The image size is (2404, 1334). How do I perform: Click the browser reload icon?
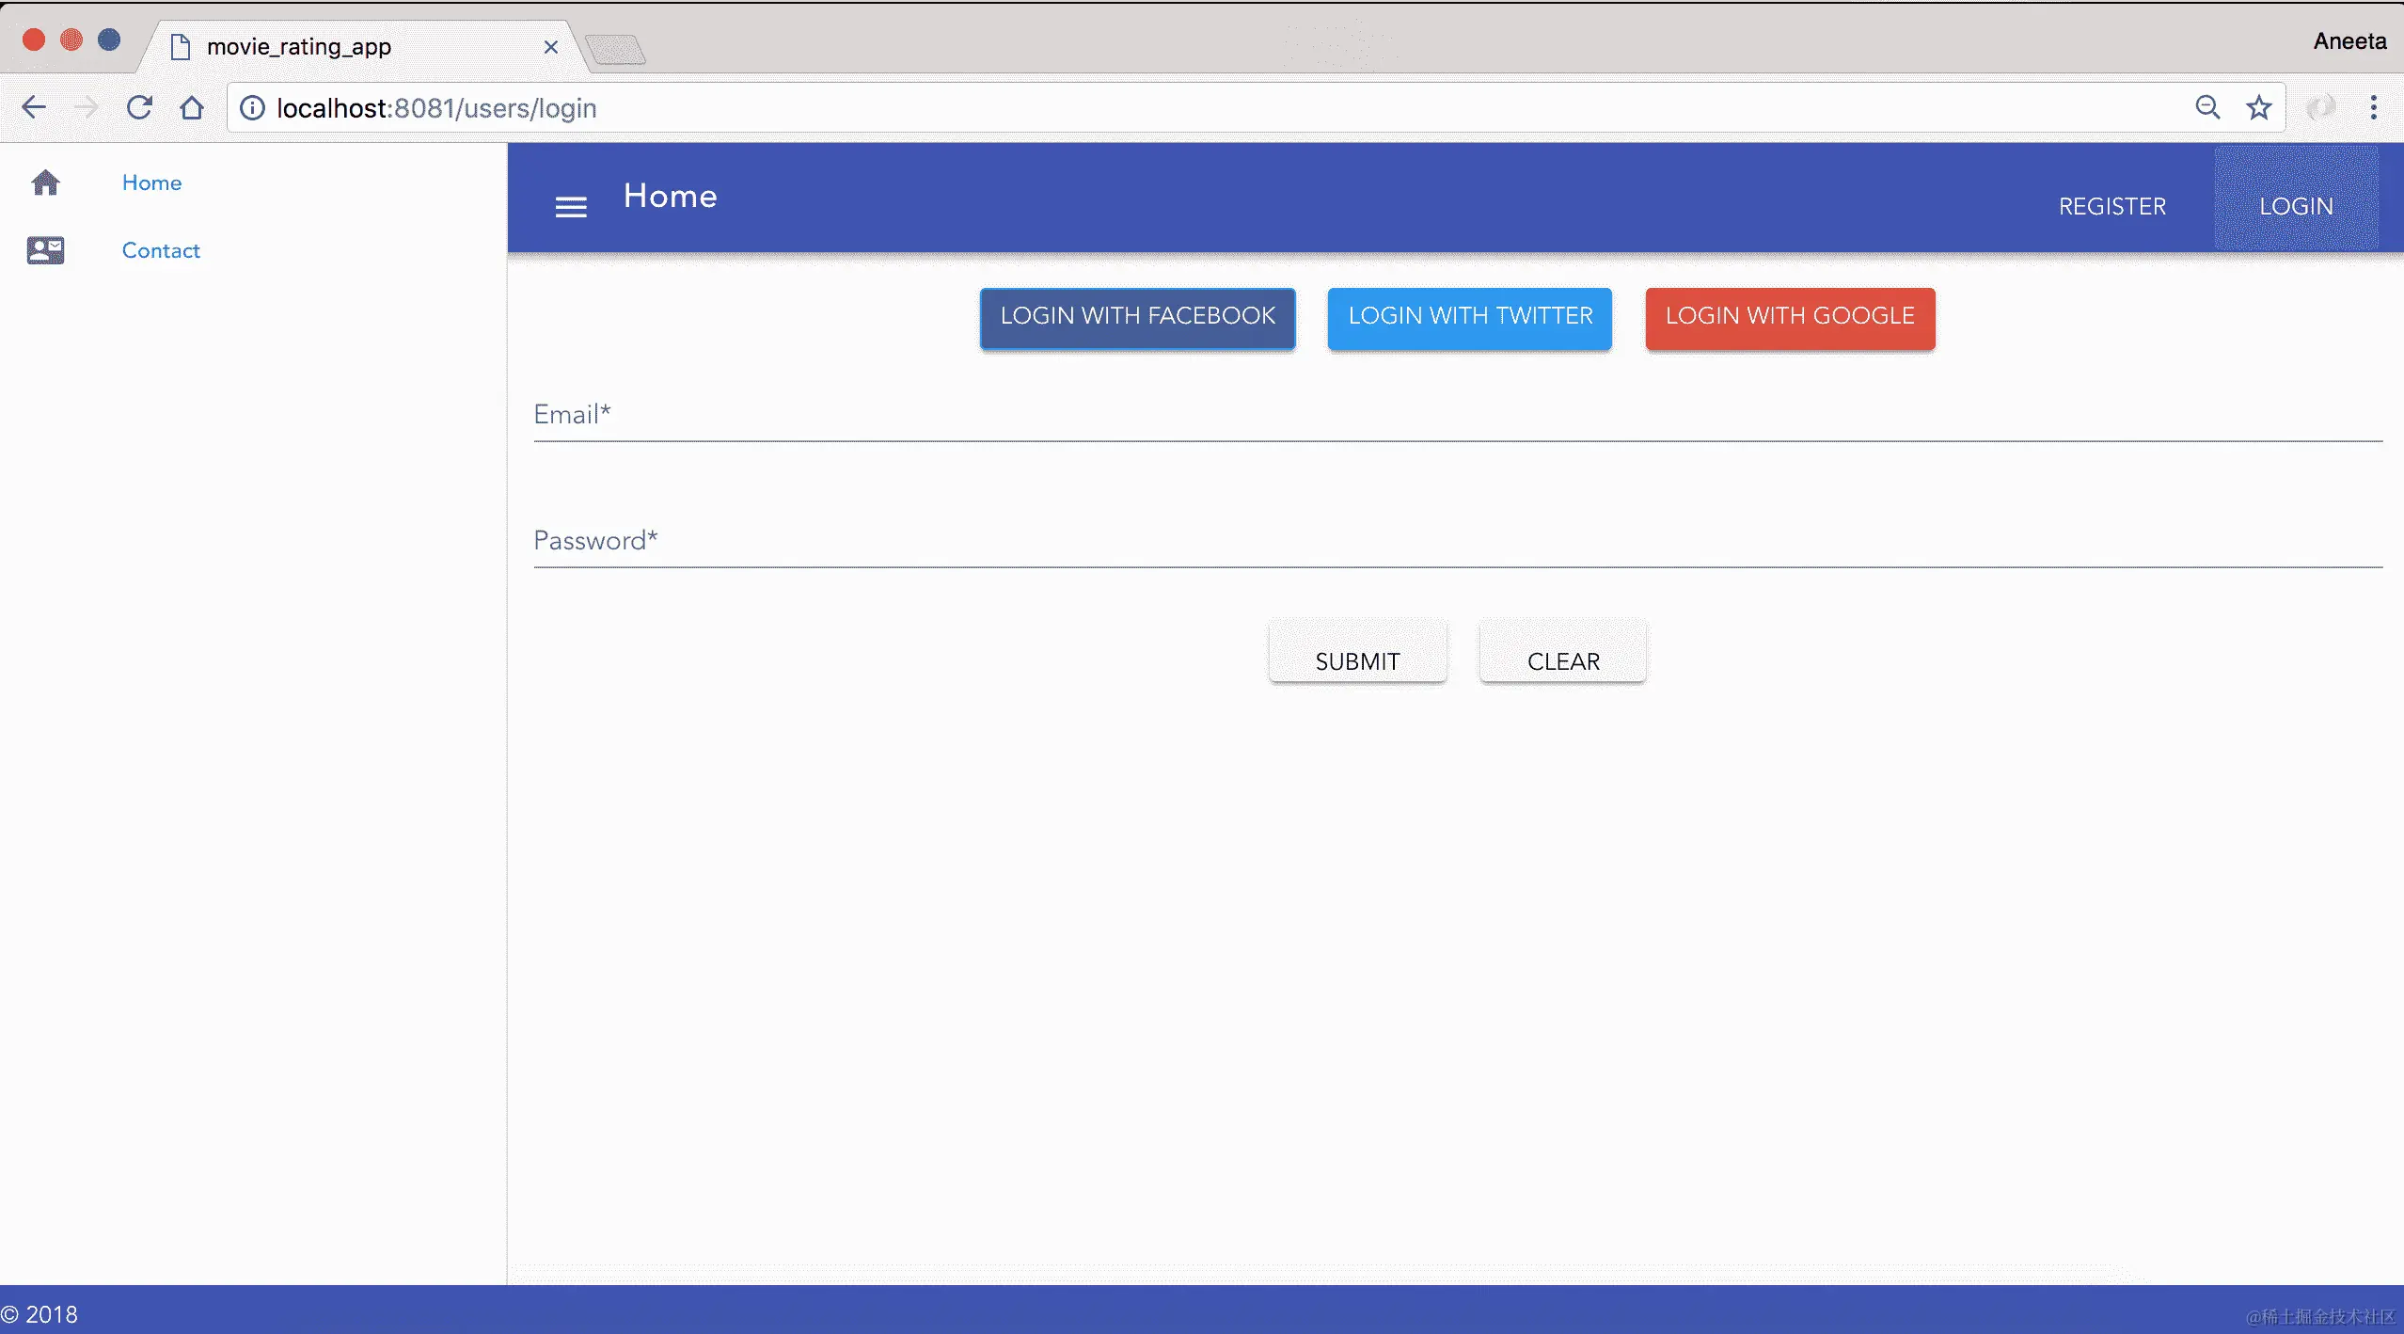click(x=139, y=108)
